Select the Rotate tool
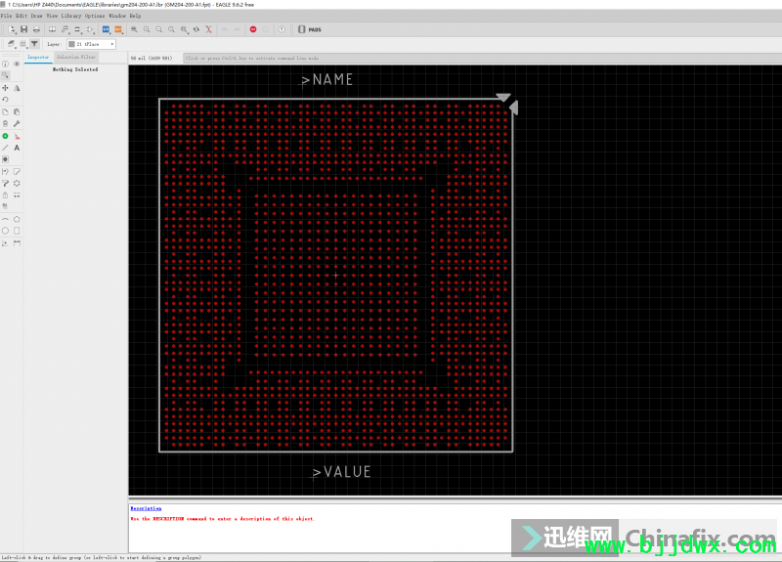 point(5,100)
